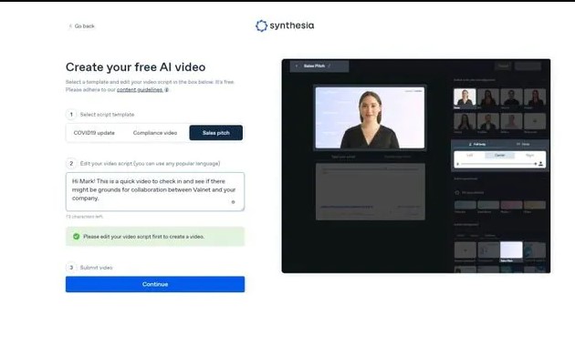Select the Compliance video template
The image size is (575, 356).
[x=155, y=133]
